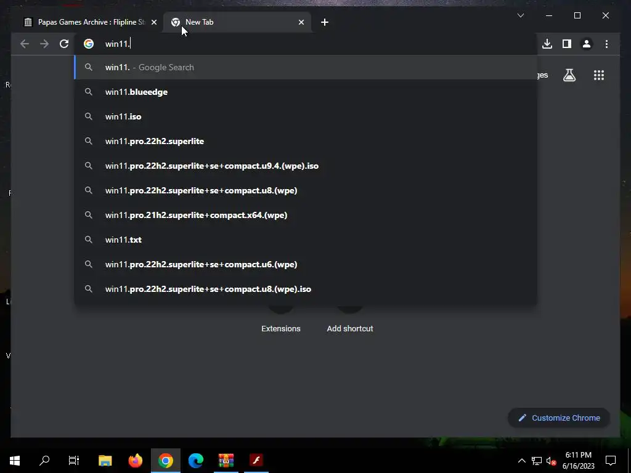The image size is (631, 473).
Task: Click the Chrome taskbar icon
Action: click(x=165, y=460)
